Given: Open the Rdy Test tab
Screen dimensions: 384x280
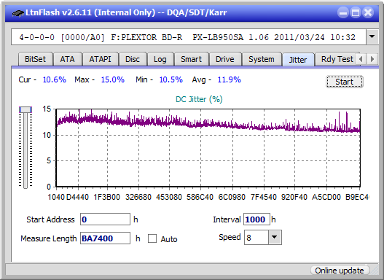Looking at the screenshot, I should (337, 59).
